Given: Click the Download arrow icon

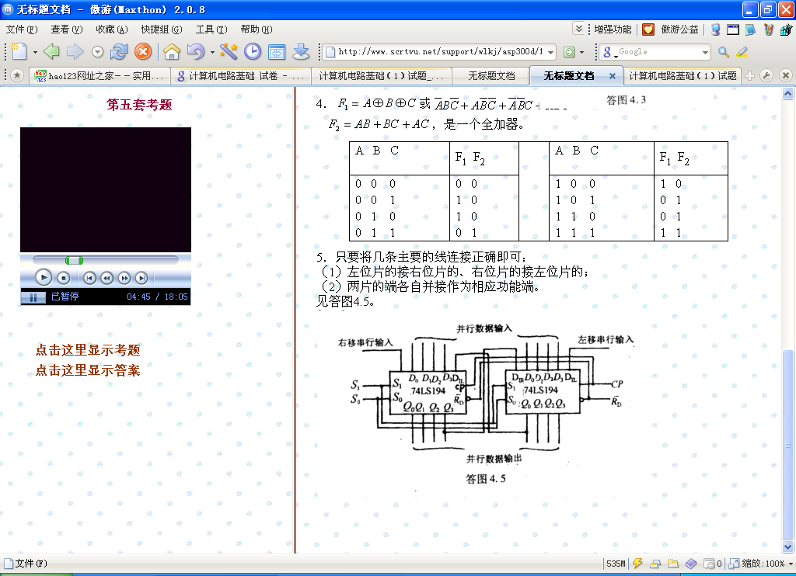Looking at the screenshot, I should click(301, 52).
